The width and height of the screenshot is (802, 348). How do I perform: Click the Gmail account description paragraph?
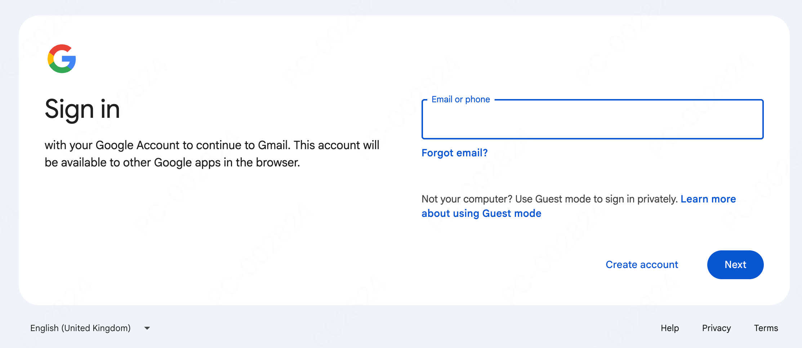[x=212, y=154]
